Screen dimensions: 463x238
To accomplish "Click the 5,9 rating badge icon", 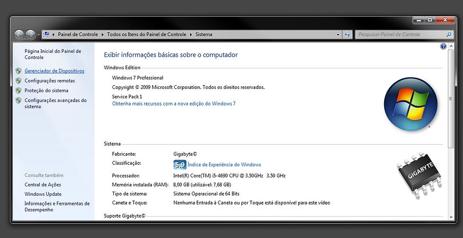I will 180,164.
